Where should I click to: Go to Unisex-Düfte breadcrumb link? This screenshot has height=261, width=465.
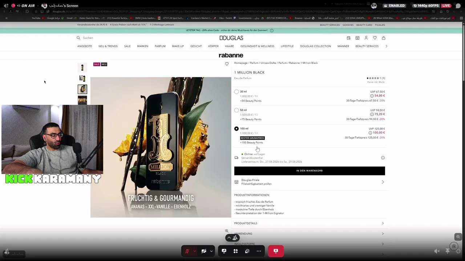click(x=268, y=63)
